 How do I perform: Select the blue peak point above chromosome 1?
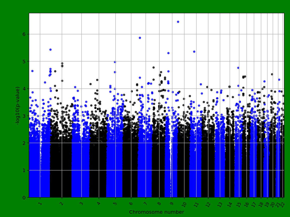(51, 49)
